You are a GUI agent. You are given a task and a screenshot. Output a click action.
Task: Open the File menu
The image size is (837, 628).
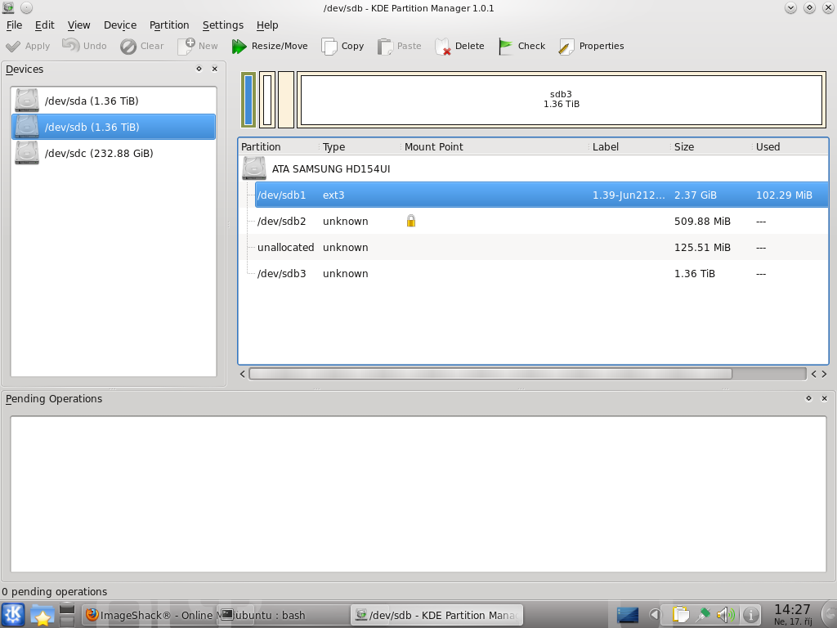click(x=14, y=25)
